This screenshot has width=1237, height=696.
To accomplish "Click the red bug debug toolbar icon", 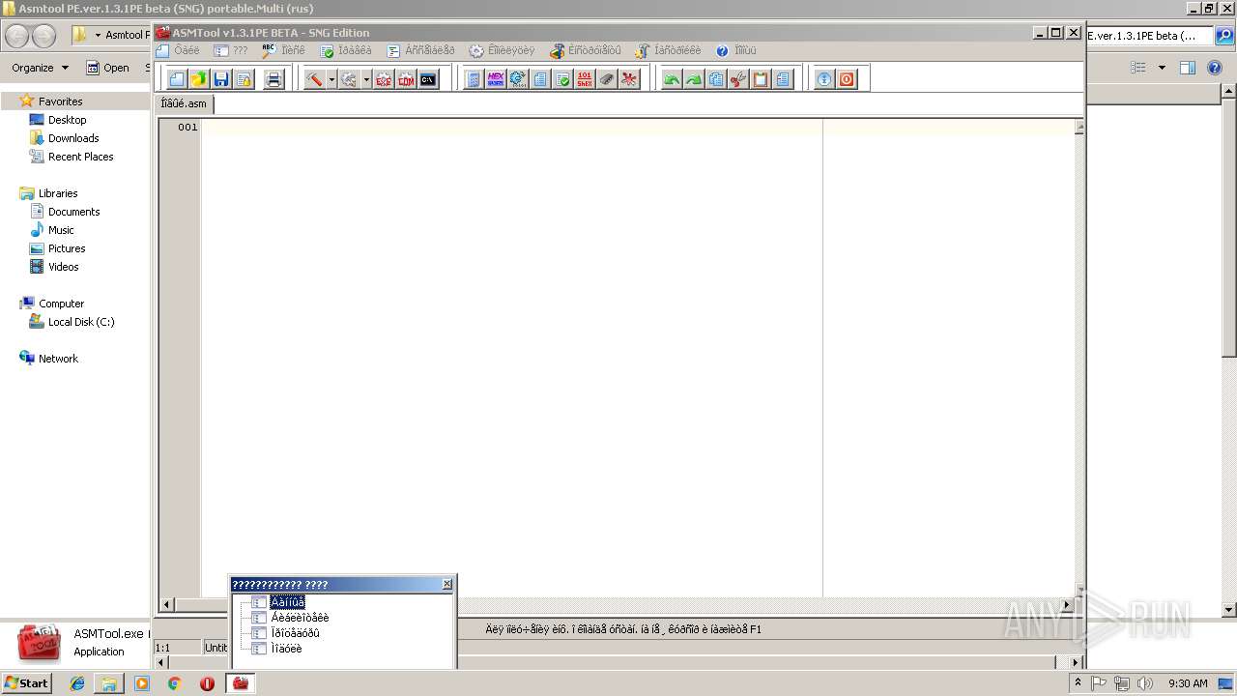I will 629,79.
